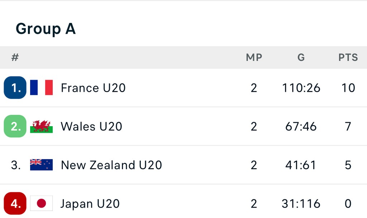The image size is (367, 218).
Task: Click the Group A heading
Action: pyautogui.click(x=46, y=29)
